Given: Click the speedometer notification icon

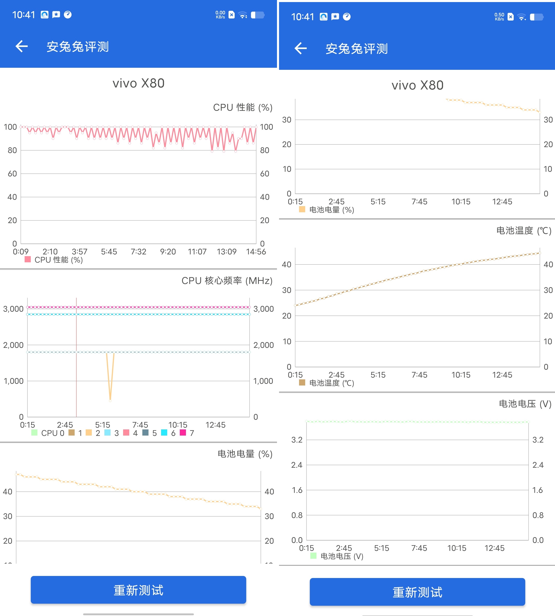Looking at the screenshot, I should click(68, 15).
